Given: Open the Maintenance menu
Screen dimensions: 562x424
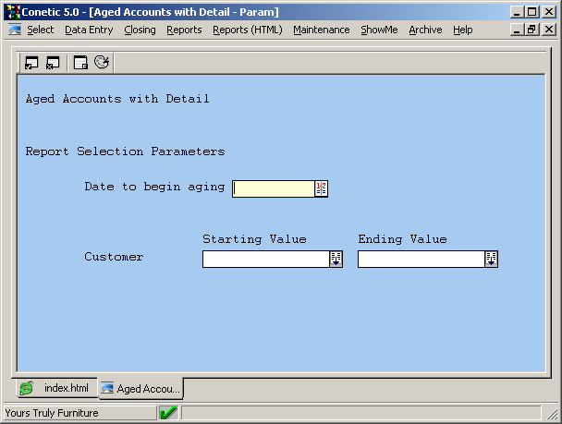Looking at the screenshot, I should (x=321, y=30).
